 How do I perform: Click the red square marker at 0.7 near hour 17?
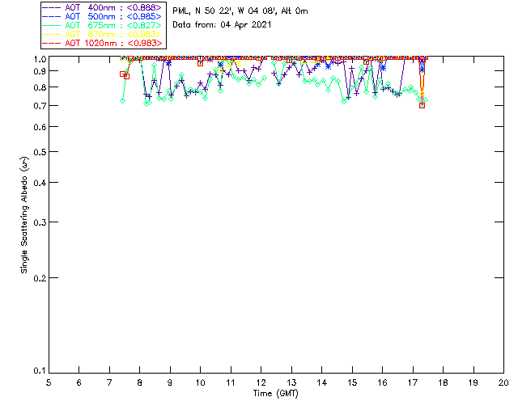422,106
